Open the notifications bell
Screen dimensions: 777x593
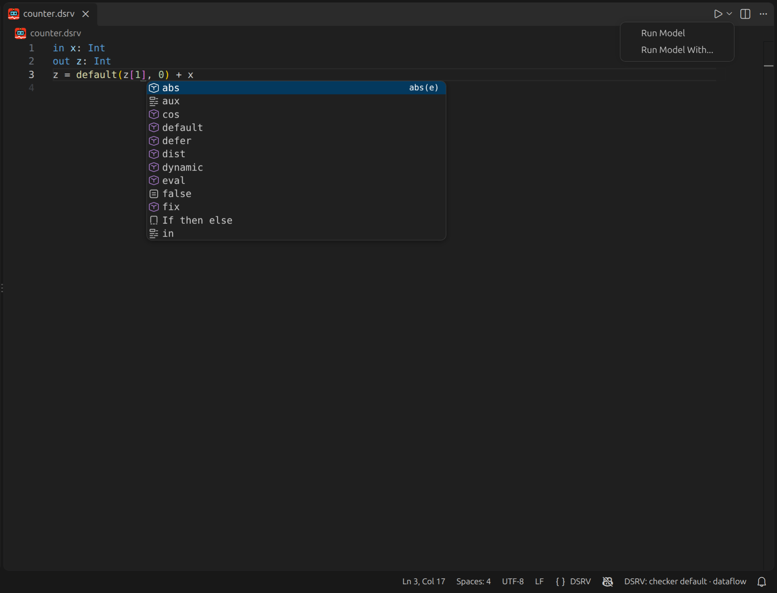click(761, 581)
